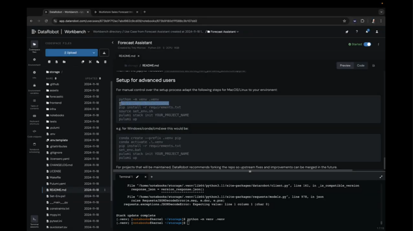This screenshot has height=231, width=413.
Task: Open Workbench directory breadcrumb link
Action: (x=107, y=31)
